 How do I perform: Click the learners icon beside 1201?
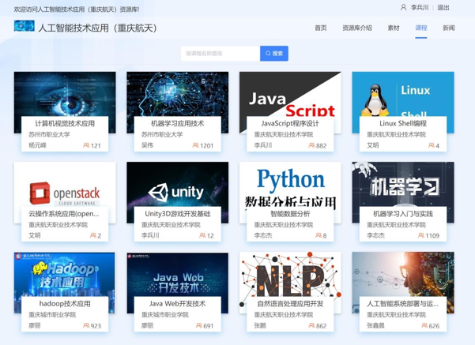pos(196,145)
